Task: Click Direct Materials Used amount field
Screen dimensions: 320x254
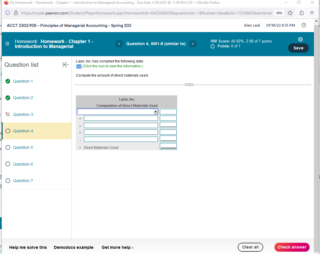Action: click(x=168, y=146)
